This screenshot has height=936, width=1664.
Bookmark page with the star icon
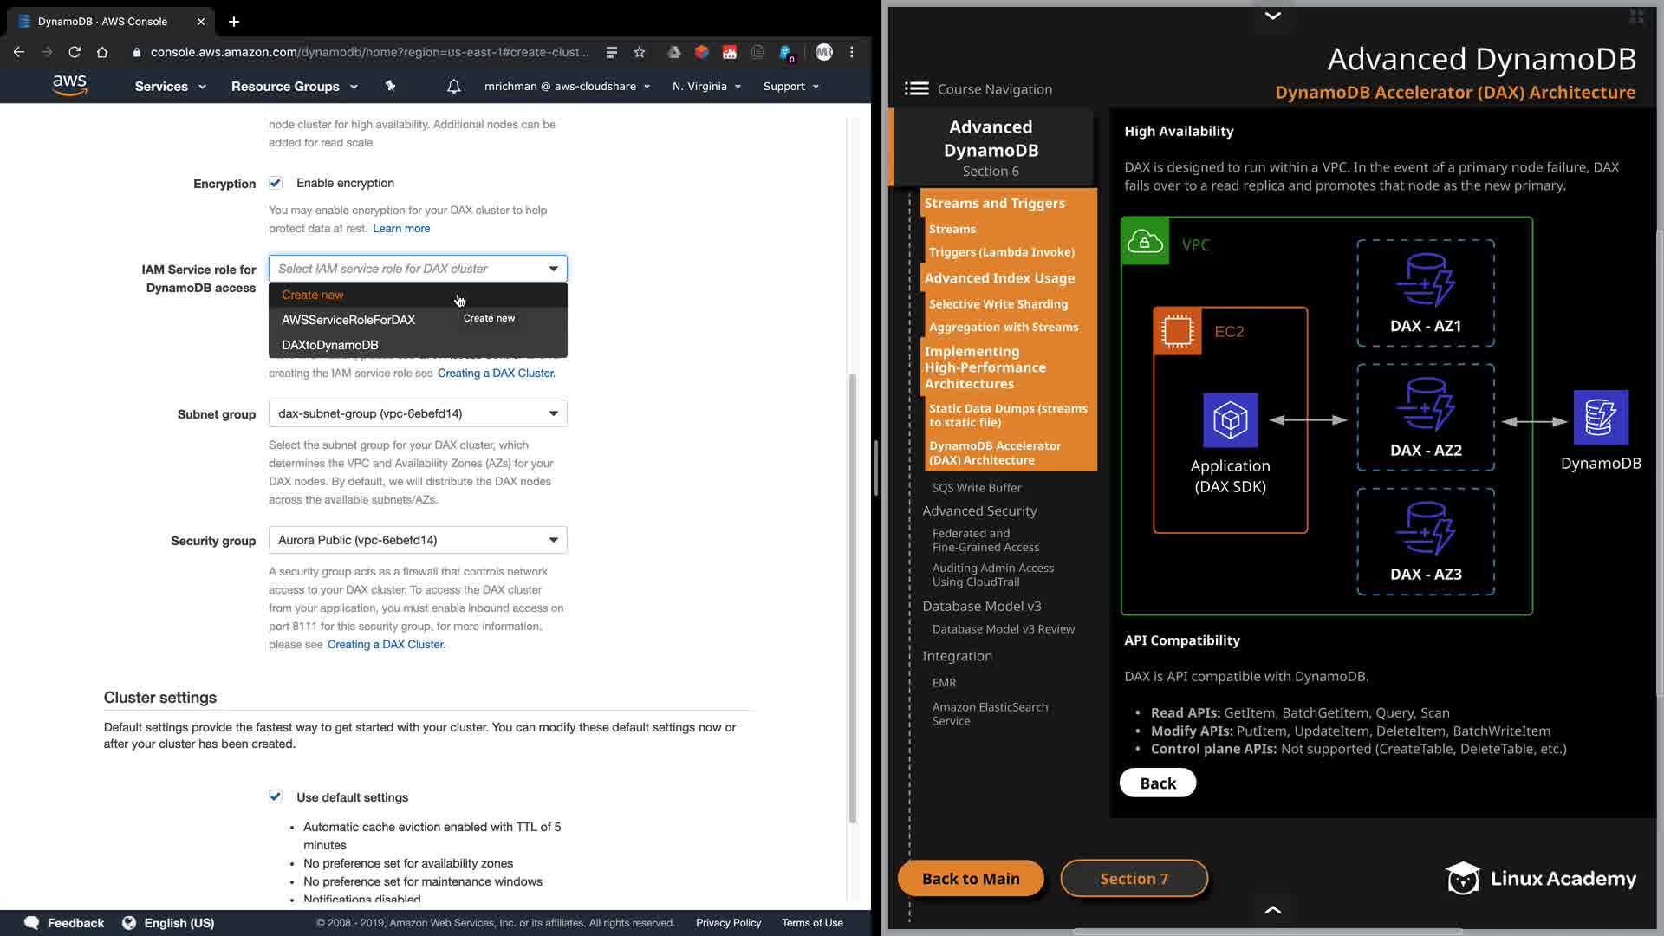click(x=640, y=52)
